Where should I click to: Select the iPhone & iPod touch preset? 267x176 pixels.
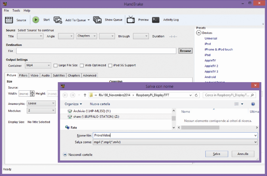point(219,49)
